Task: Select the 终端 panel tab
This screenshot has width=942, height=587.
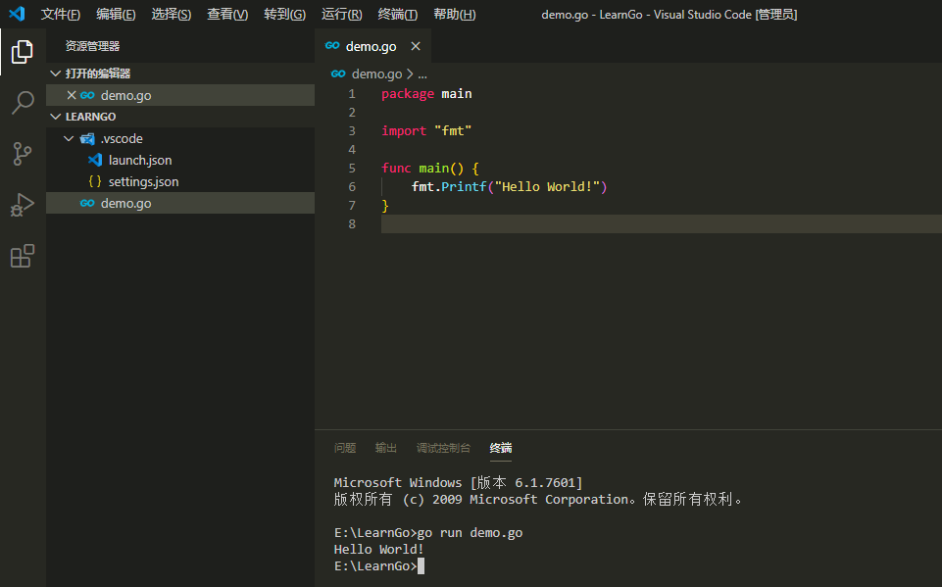Action: point(501,448)
